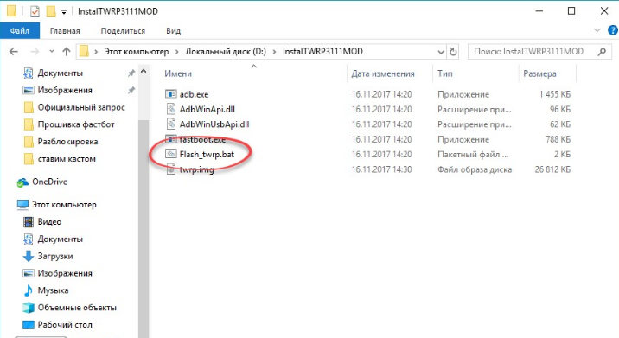The height and width of the screenshot is (338, 619).
Task: Select the Flash_twrp.bat file icon
Action: tap(170, 154)
